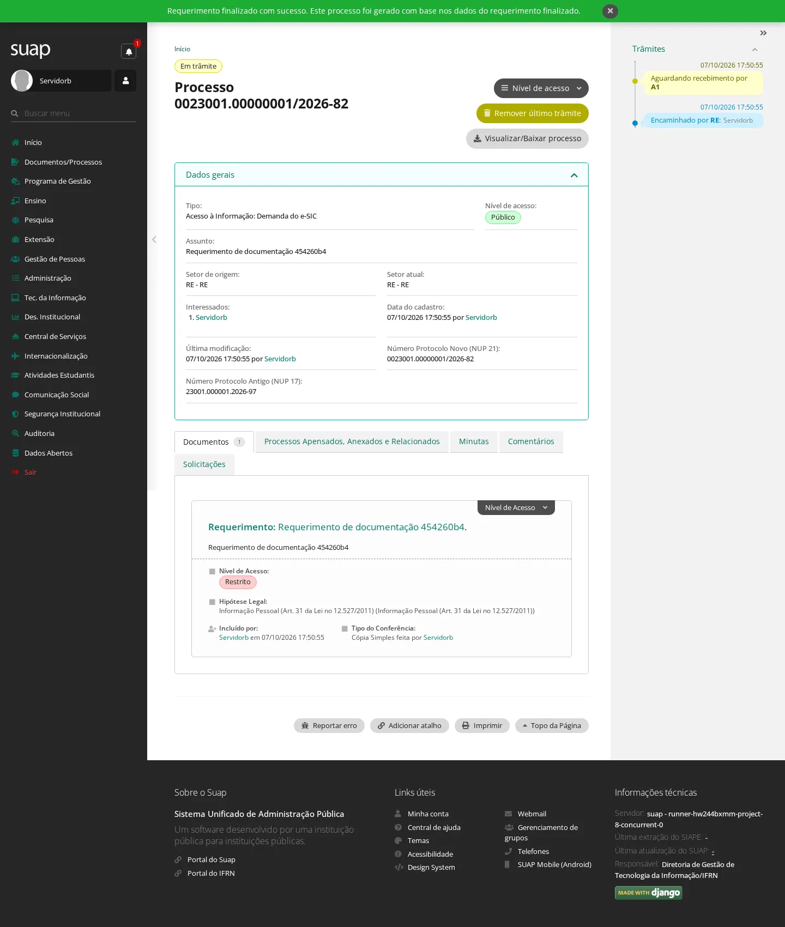Click the Comunicação Social speech icon
Viewport: 785px width, 927px height.
coord(15,395)
